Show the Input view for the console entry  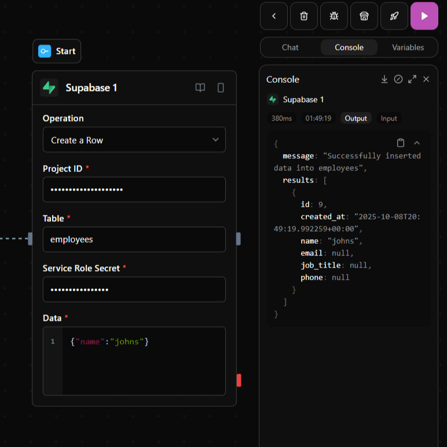(389, 118)
